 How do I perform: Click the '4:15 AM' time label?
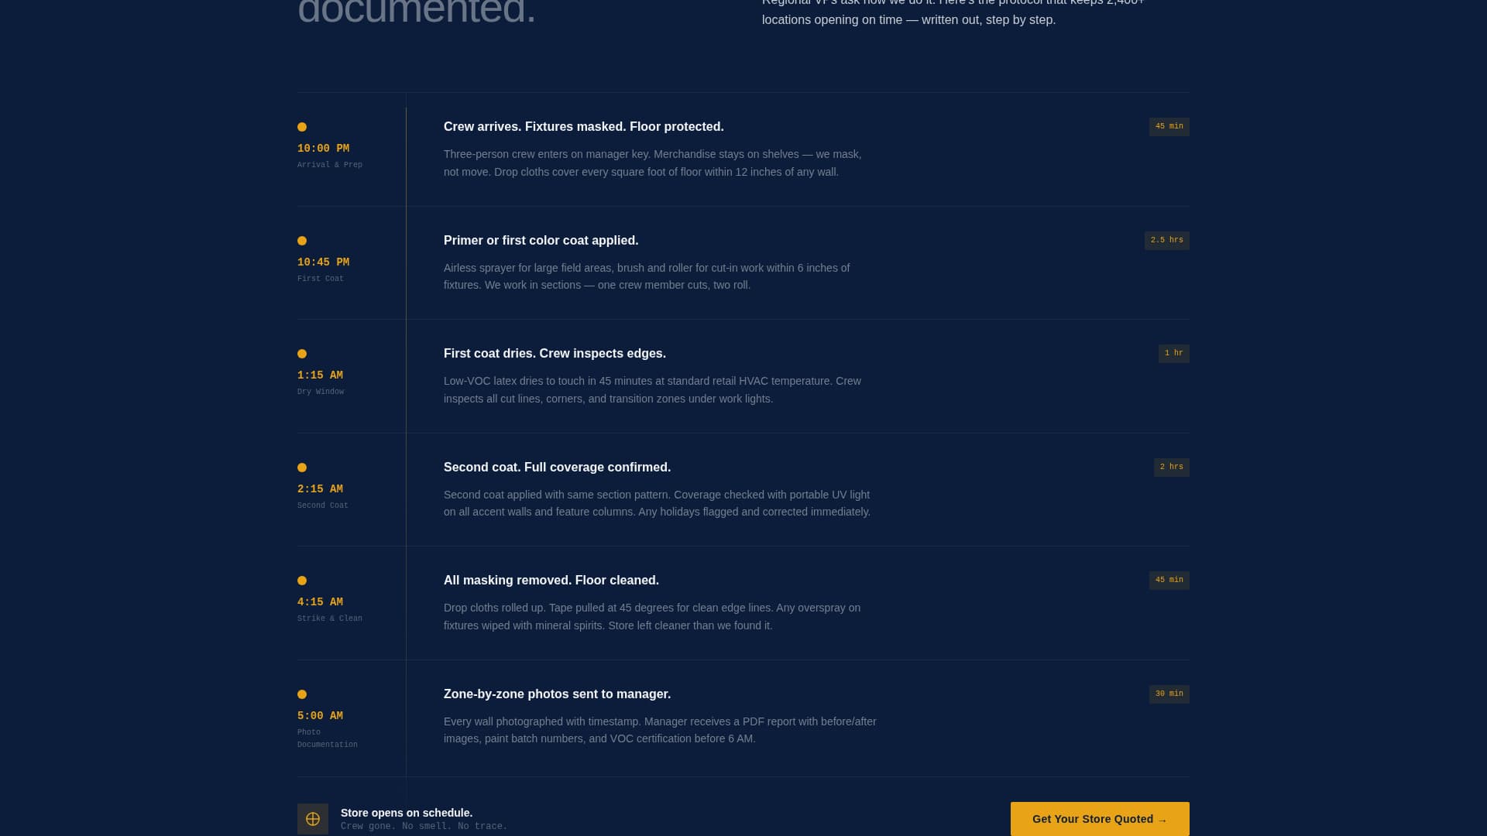point(320,602)
